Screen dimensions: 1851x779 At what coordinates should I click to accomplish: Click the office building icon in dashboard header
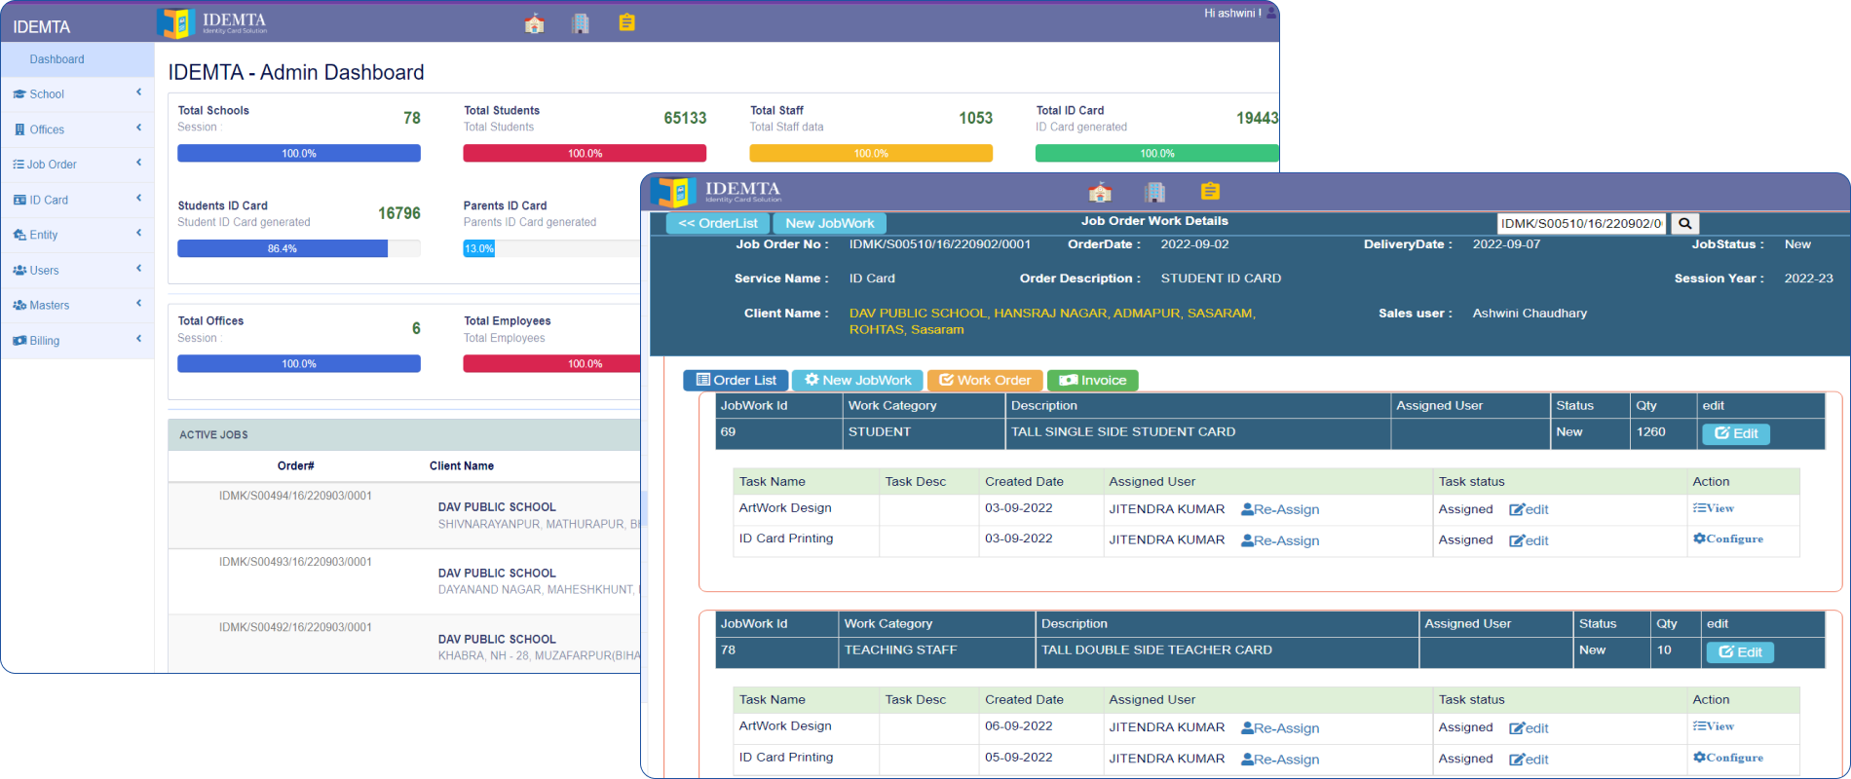(x=581, y=23)
